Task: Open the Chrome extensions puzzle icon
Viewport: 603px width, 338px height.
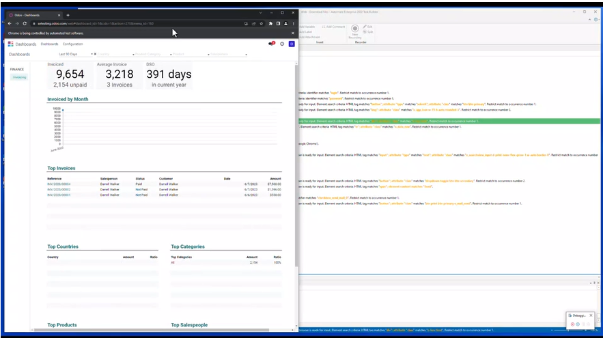Action: (270, 23)
